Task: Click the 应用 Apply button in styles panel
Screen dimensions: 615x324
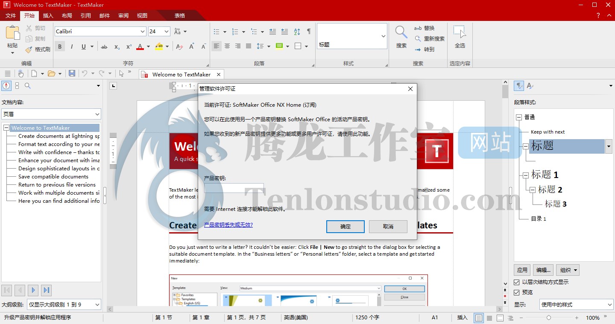Action: click(x=522, y=270)
